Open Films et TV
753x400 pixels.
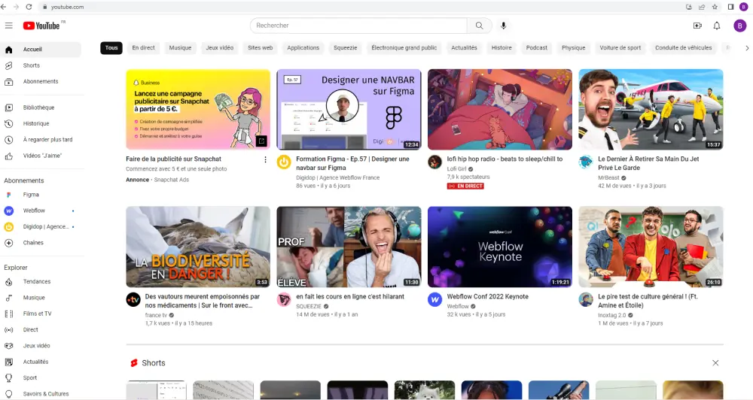click(x=41, y=314)
